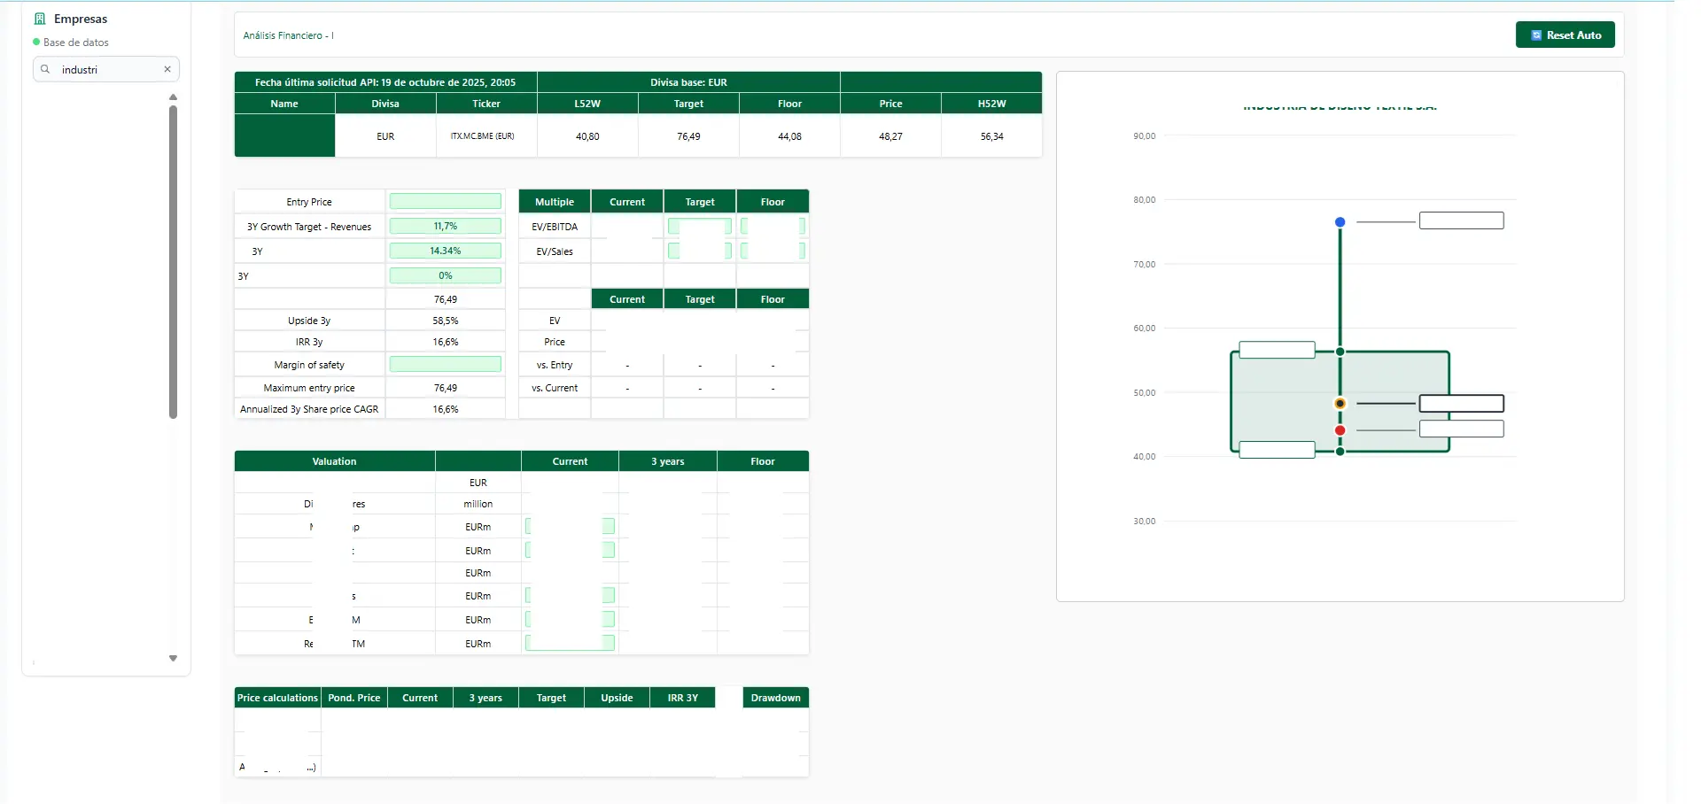
Task: Clear the search text with X icon
Action: [167, 69]
